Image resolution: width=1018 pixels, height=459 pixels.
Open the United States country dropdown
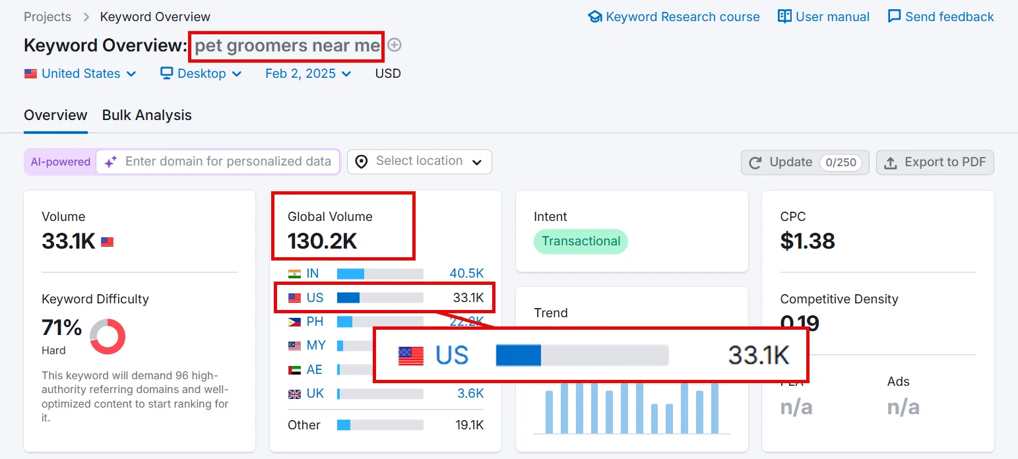coord(80,74)
